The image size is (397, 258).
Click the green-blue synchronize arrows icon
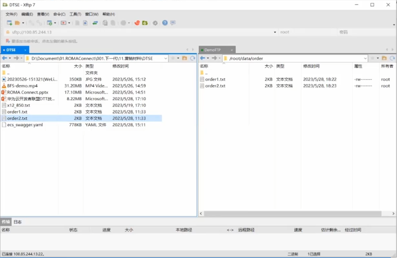click(95, 23)
